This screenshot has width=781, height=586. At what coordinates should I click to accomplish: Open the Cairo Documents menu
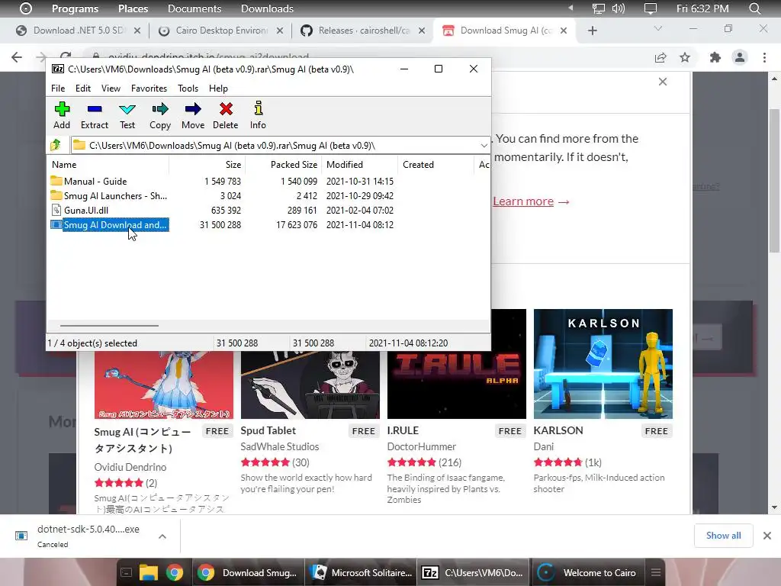194,8
